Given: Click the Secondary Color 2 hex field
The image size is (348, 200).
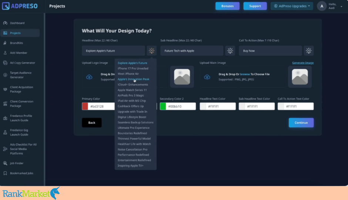Looking at the screenshot, I should pos(181,106).
